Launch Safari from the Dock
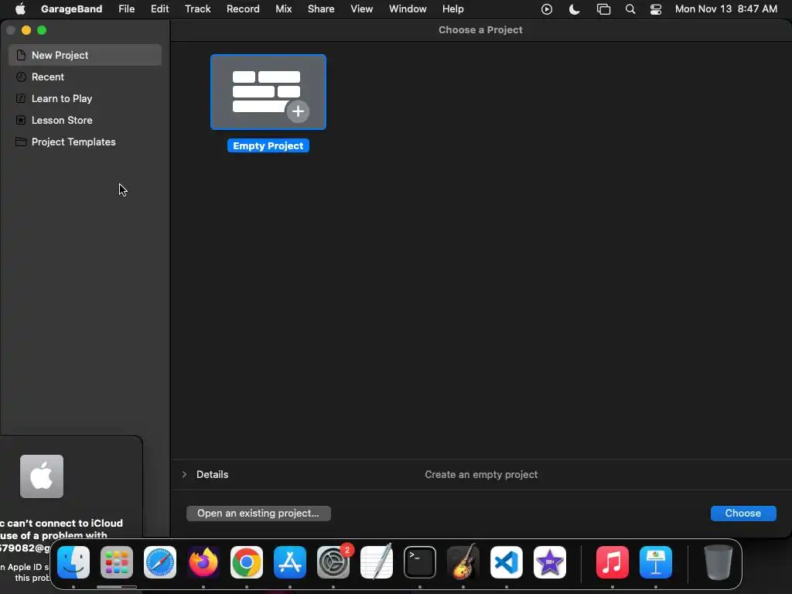Screen dimensions: 792x594 [160, 562]
